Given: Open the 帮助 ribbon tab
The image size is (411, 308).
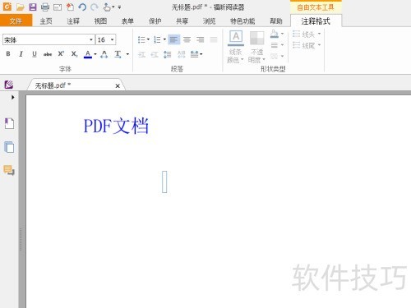Looking at the screenshot, I should click(276, 21).
